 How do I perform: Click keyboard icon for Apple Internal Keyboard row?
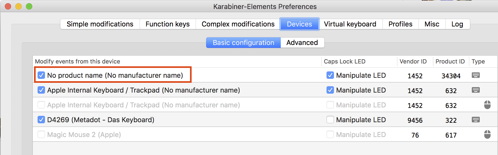(x=476, y=90)
